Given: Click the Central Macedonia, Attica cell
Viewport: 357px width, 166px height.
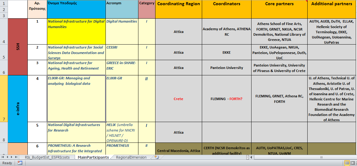Looking at the screenshot, I should pyautogui.click(x=179, y=149).
